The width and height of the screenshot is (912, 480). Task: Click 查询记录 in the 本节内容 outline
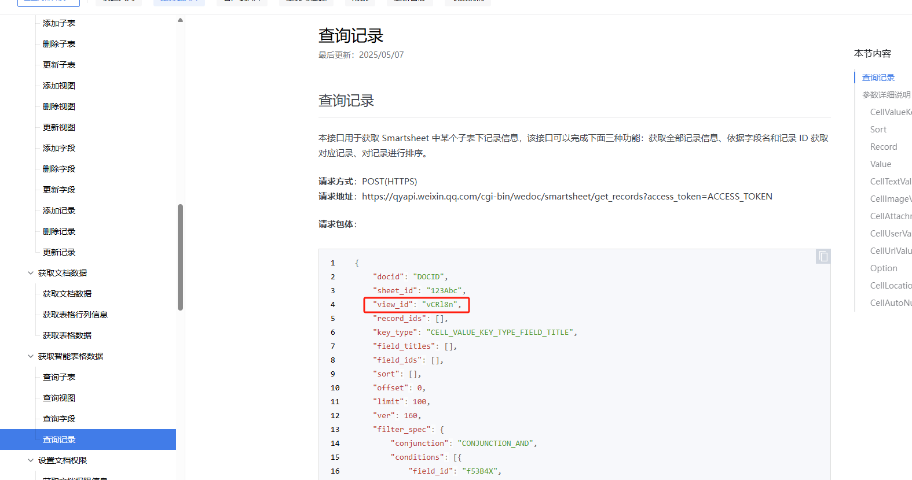(x=878, y=77)
